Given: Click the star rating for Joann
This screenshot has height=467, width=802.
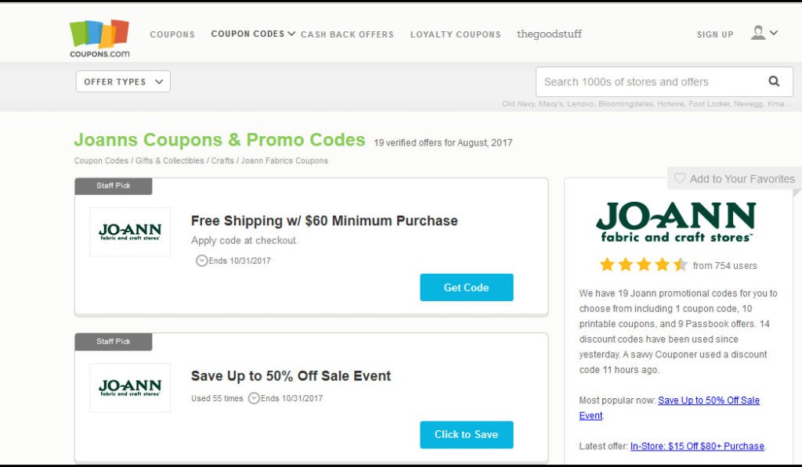Looking at the screenshot, I should pos(643,265).
